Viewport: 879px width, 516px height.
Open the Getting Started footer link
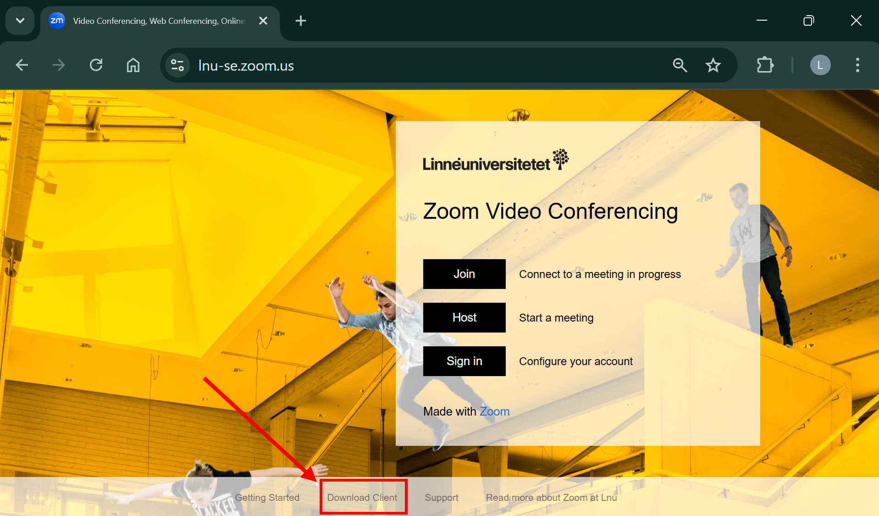coord(267,498)
